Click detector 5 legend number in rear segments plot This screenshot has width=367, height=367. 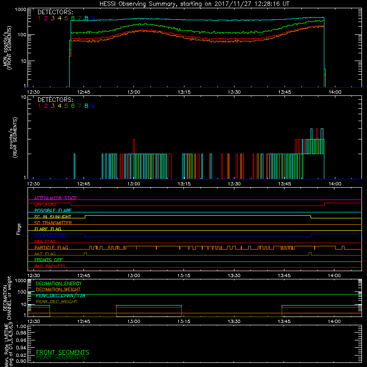click(x=66, y=106)
